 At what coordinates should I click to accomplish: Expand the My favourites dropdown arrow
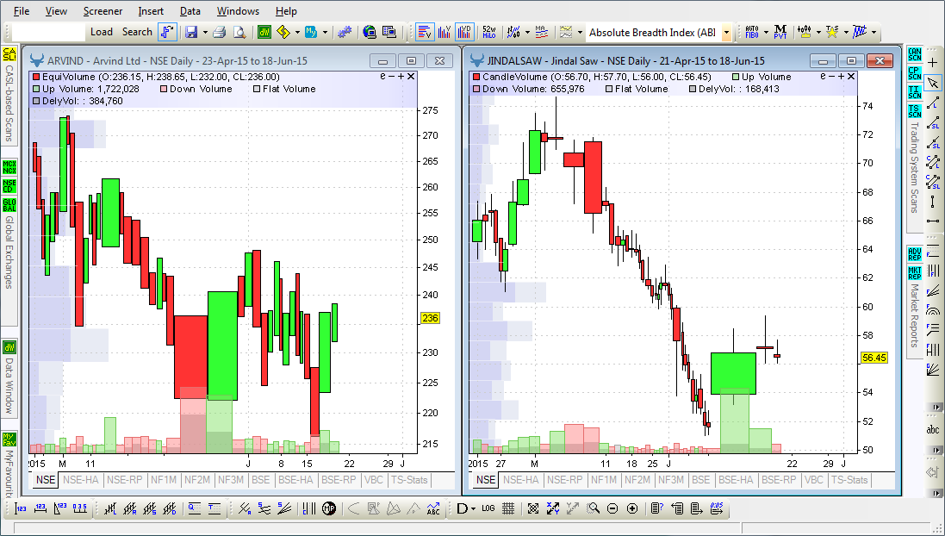[325, 33]
